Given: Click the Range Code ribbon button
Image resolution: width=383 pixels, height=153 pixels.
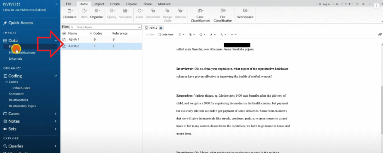Looking at the screenshot, I should 168,15.
